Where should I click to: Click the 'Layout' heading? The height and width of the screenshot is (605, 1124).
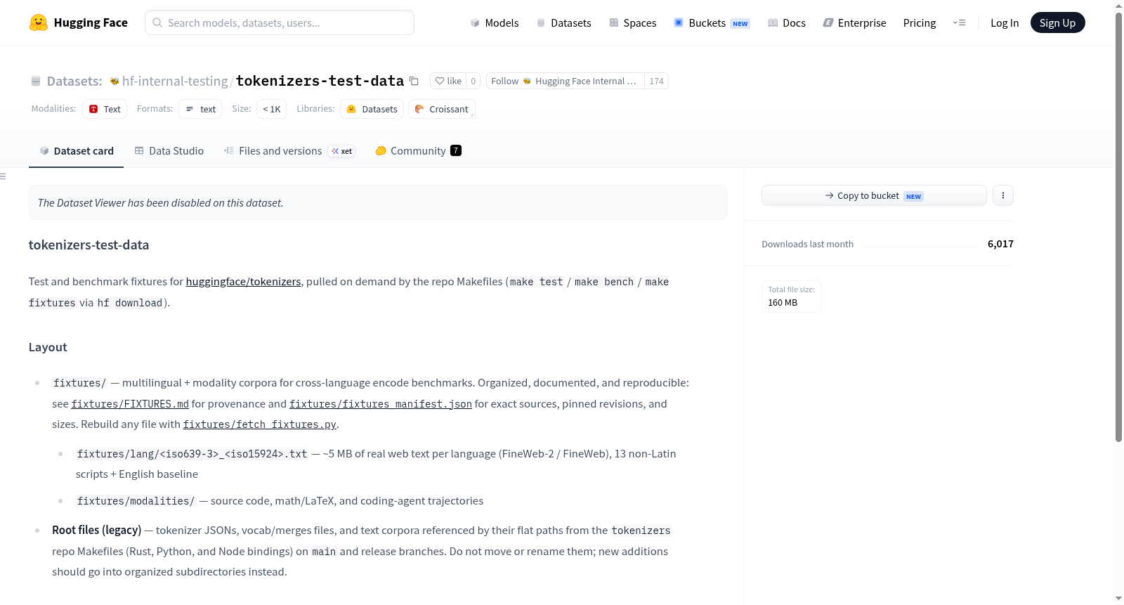click(x=48, y=347)
